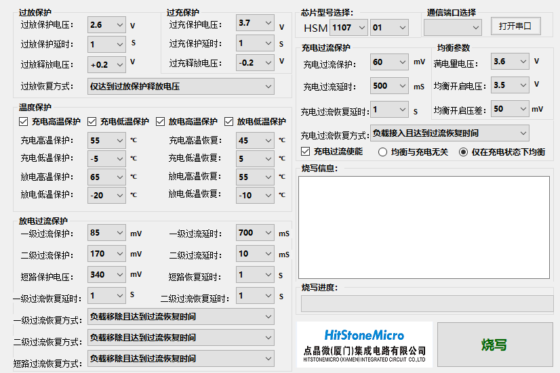The height and width of the screenshot is (373, 560).
Task: Click inside the 烧写信息 text area
Action: click(x=424, y=227)
